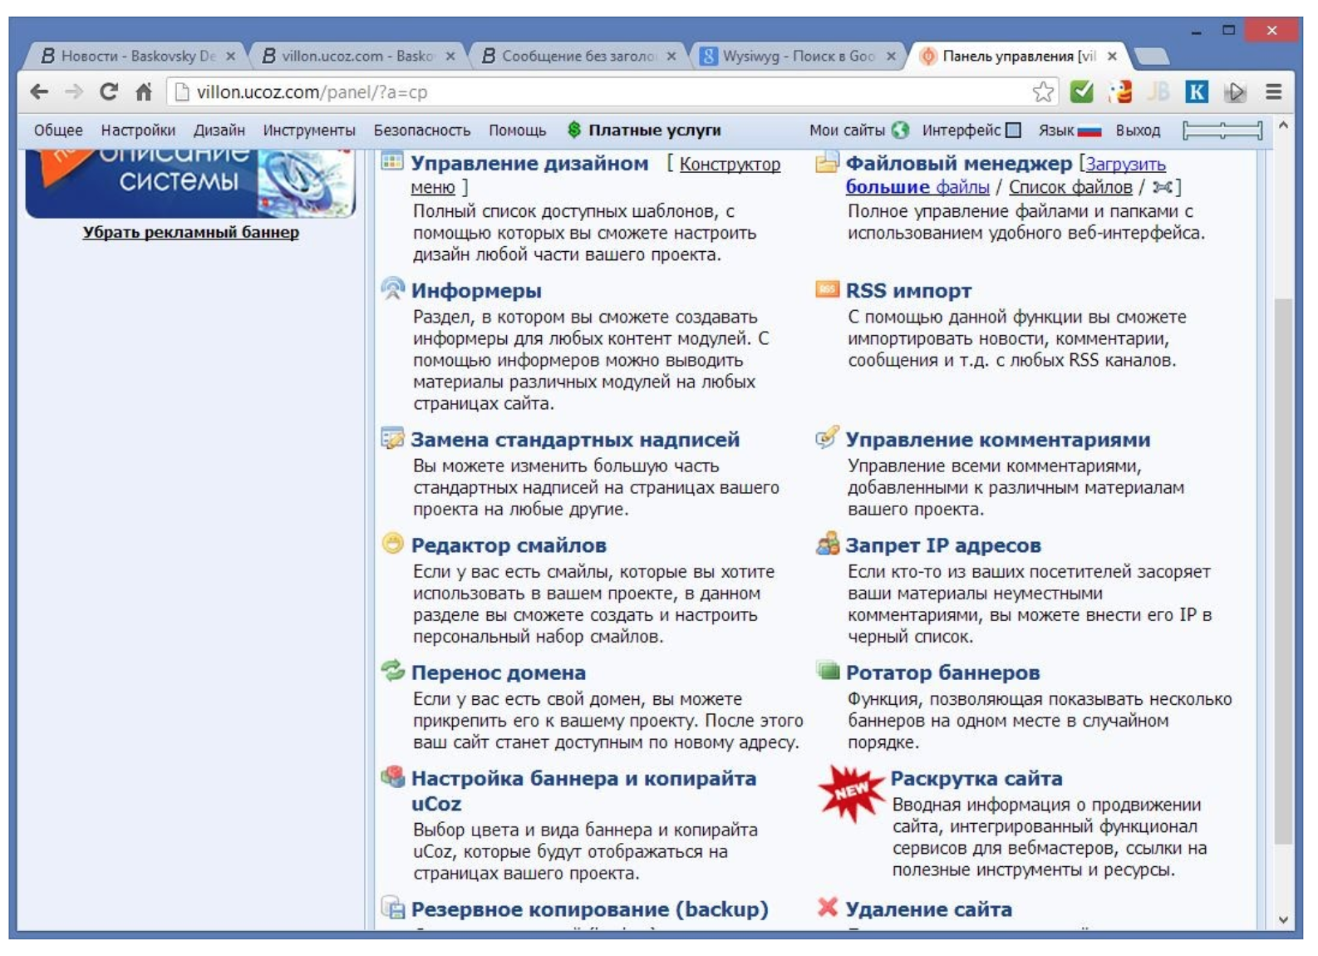Screen dimensions: 1318x956
Task: Open the RSS импорт section link
Action: tap(908, 290)
